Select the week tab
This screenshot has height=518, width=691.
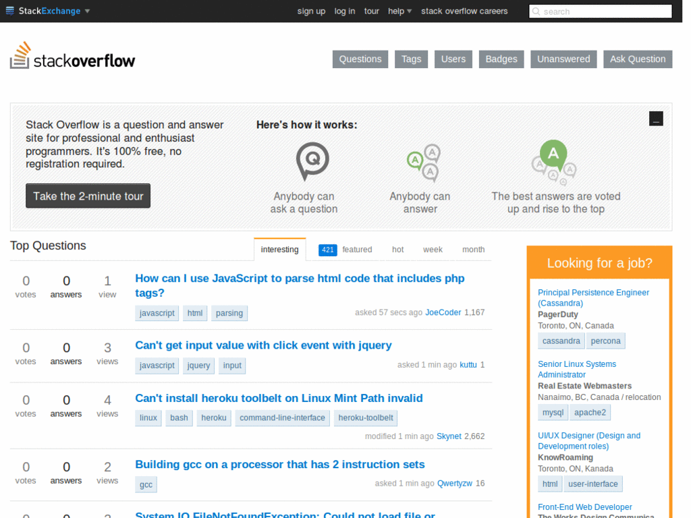(433, 250)
